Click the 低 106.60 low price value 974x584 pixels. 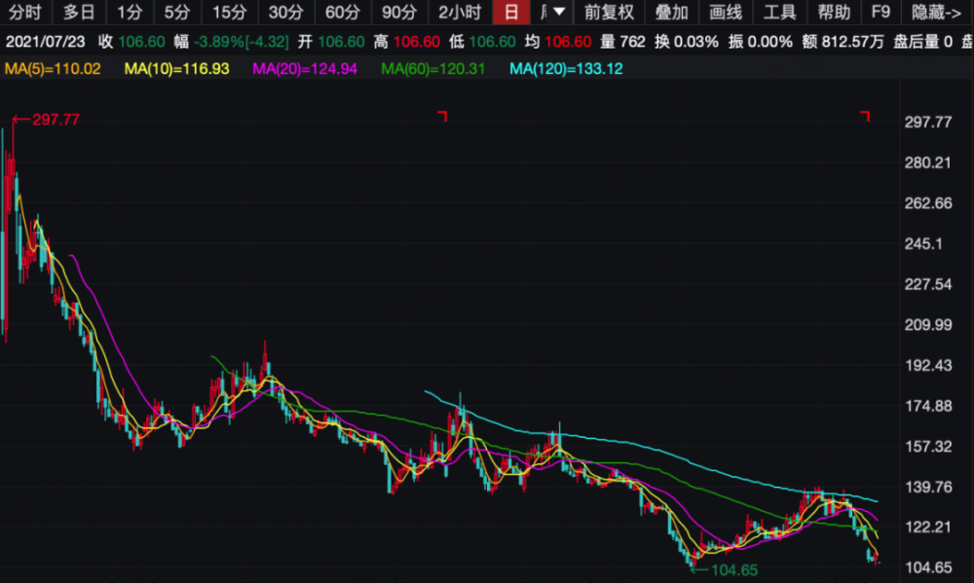(x=482, y=42)
